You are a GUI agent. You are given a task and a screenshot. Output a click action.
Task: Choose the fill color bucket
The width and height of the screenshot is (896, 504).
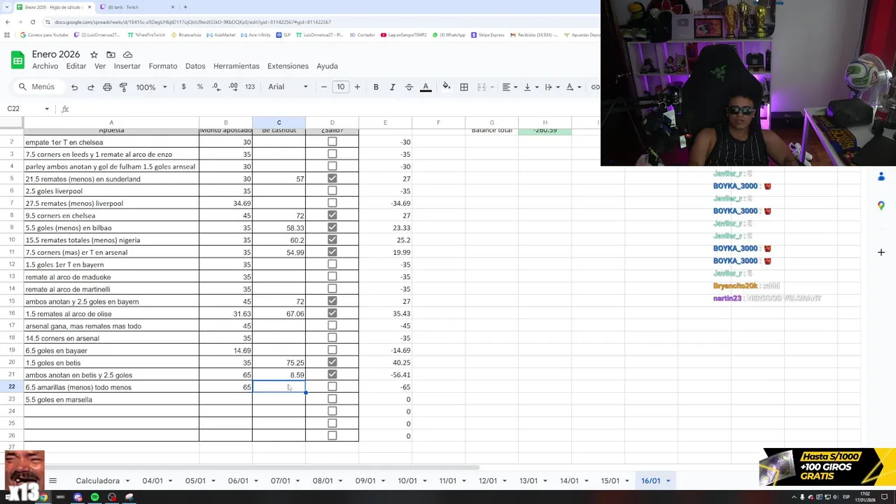point(447,87)
